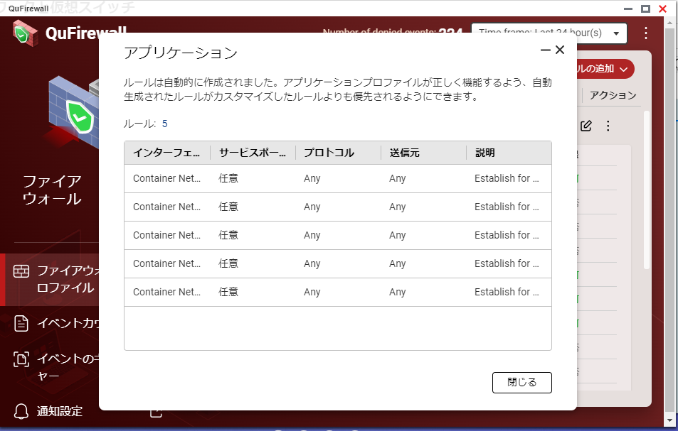Click Establish for ... in second row

click(507, 207)
